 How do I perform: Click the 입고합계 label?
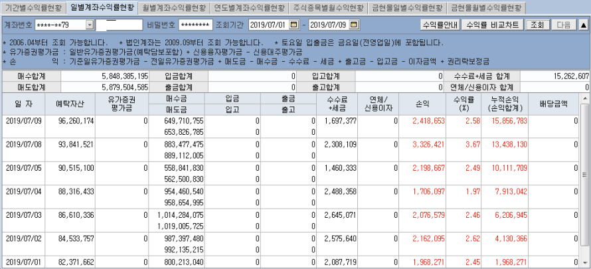[x=325, y=76]
